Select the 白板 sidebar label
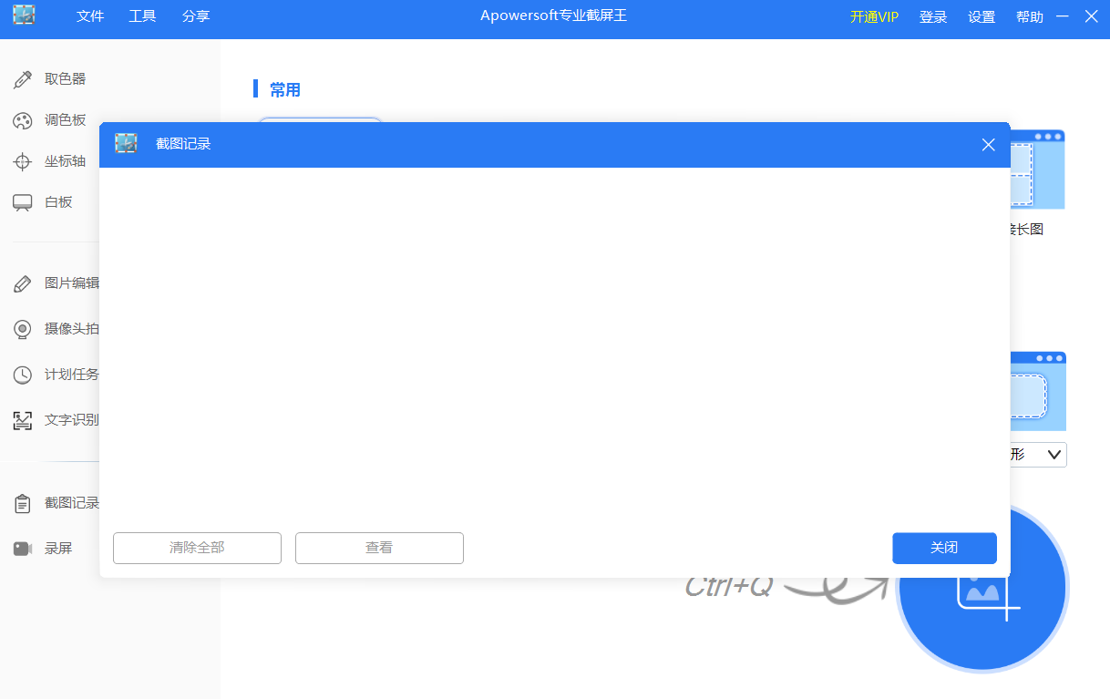This screenshot has height=699, width=1110. click(58, 202)
